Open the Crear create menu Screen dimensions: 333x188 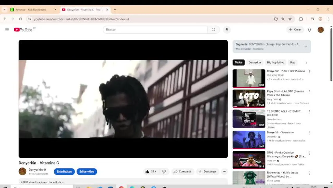295,30
